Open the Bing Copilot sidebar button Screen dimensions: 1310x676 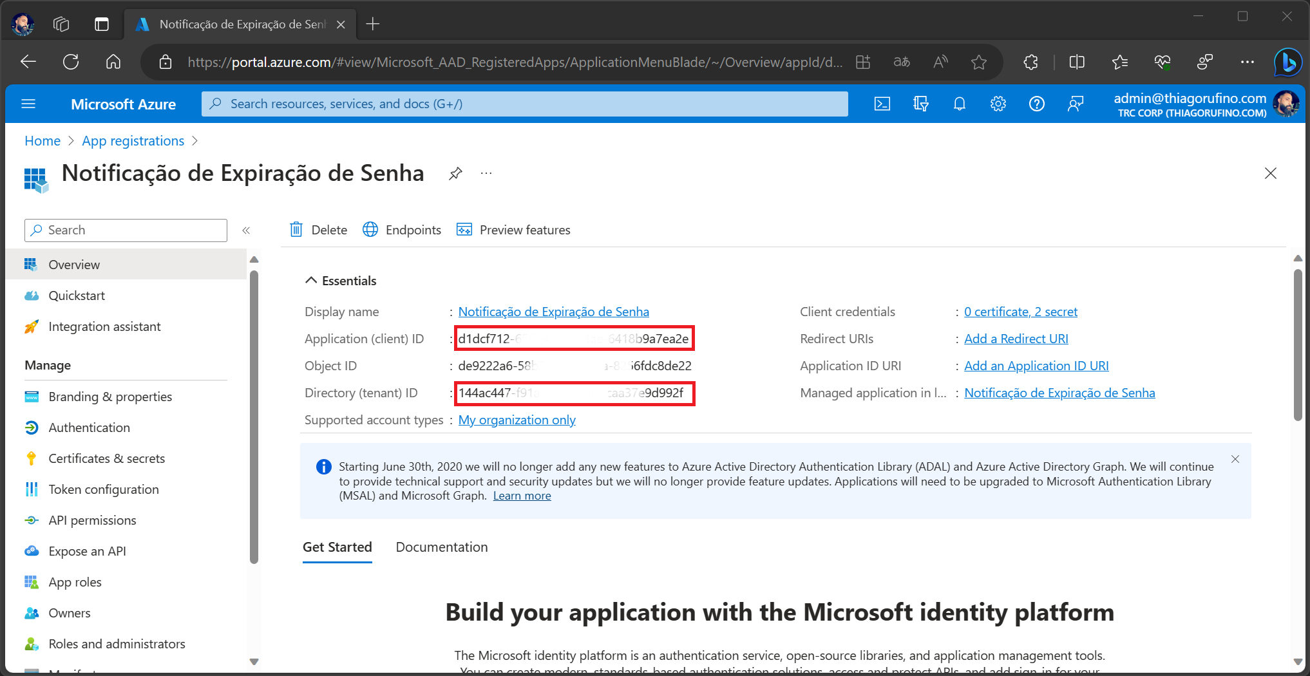coord(1288,62)
